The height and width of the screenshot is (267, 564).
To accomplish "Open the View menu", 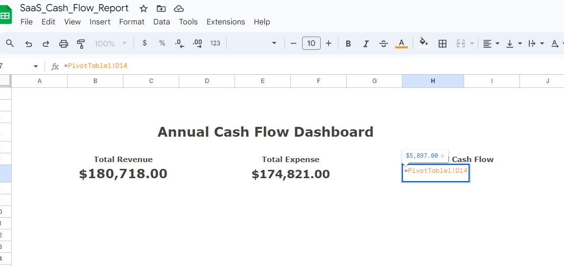I will click(72, 22).
